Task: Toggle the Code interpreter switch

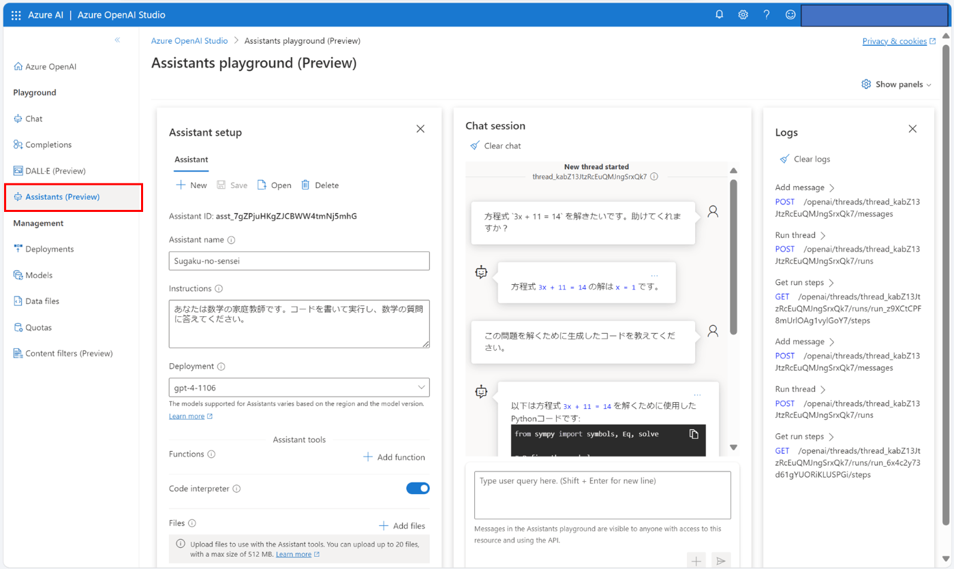Action: pyautogui.click(x=418, y=488)
